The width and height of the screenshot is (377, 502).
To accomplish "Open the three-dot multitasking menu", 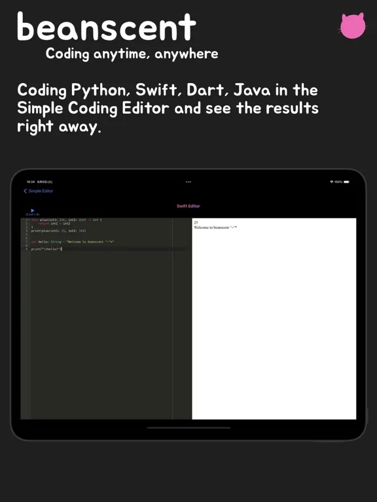I will click(188, 182).
